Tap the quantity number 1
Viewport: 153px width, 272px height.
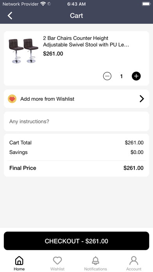(x=121, y=76)
